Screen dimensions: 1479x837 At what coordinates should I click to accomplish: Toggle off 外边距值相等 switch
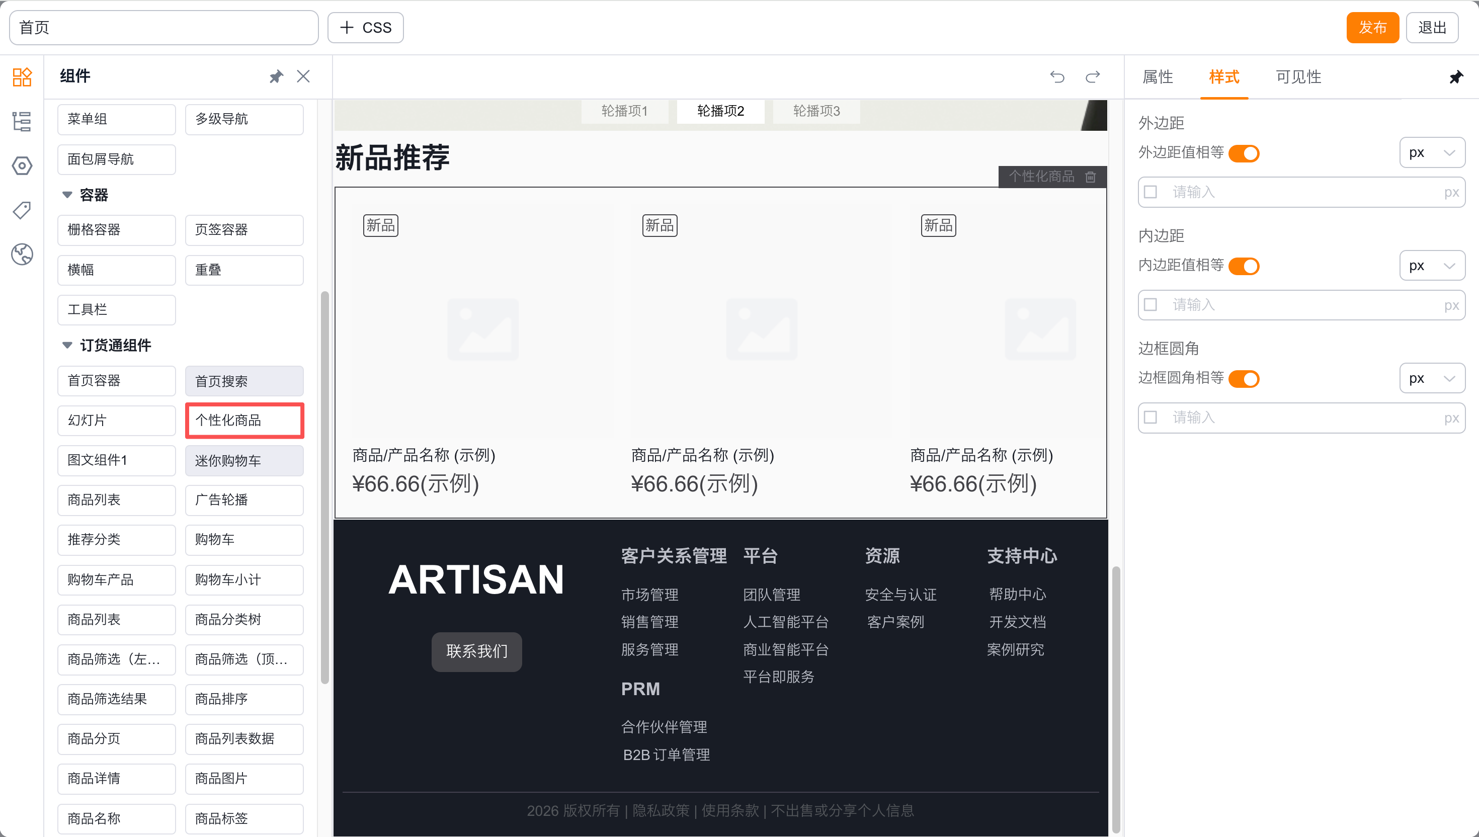pos(1244,153)
